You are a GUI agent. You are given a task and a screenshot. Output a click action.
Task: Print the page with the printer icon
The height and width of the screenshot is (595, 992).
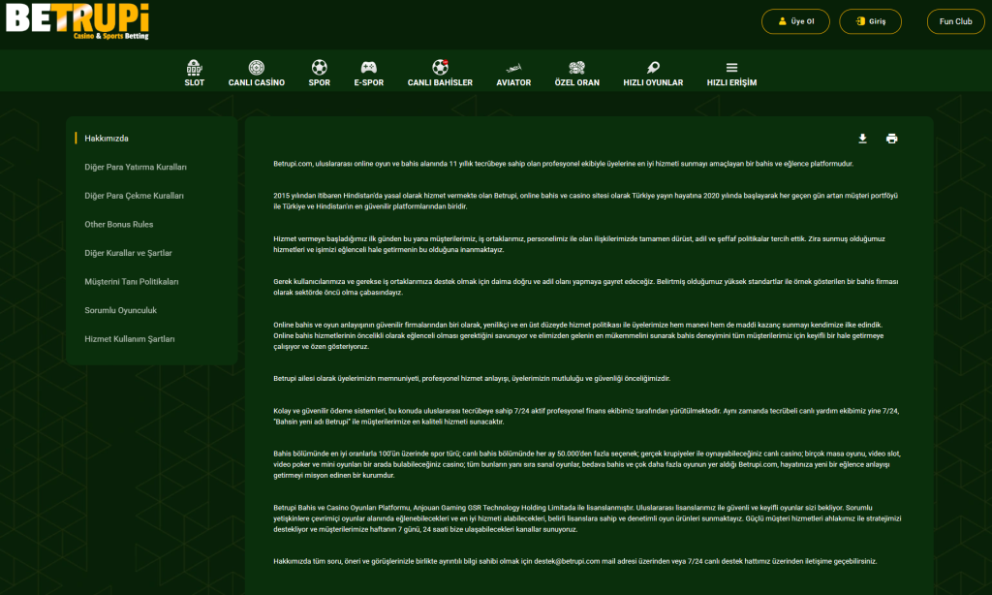tap(892, 139)
